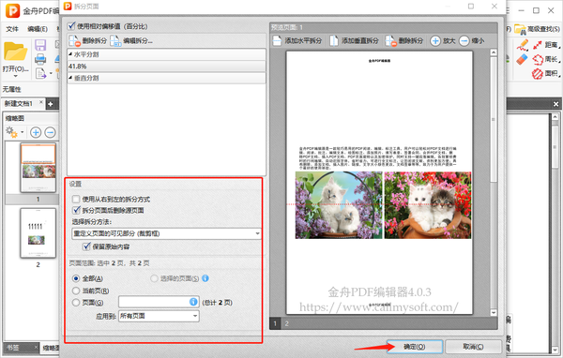The width and height of the screenshot is (563, 358).
Task: Select page 1 thumbnail in main window
Action: (38, 168)
